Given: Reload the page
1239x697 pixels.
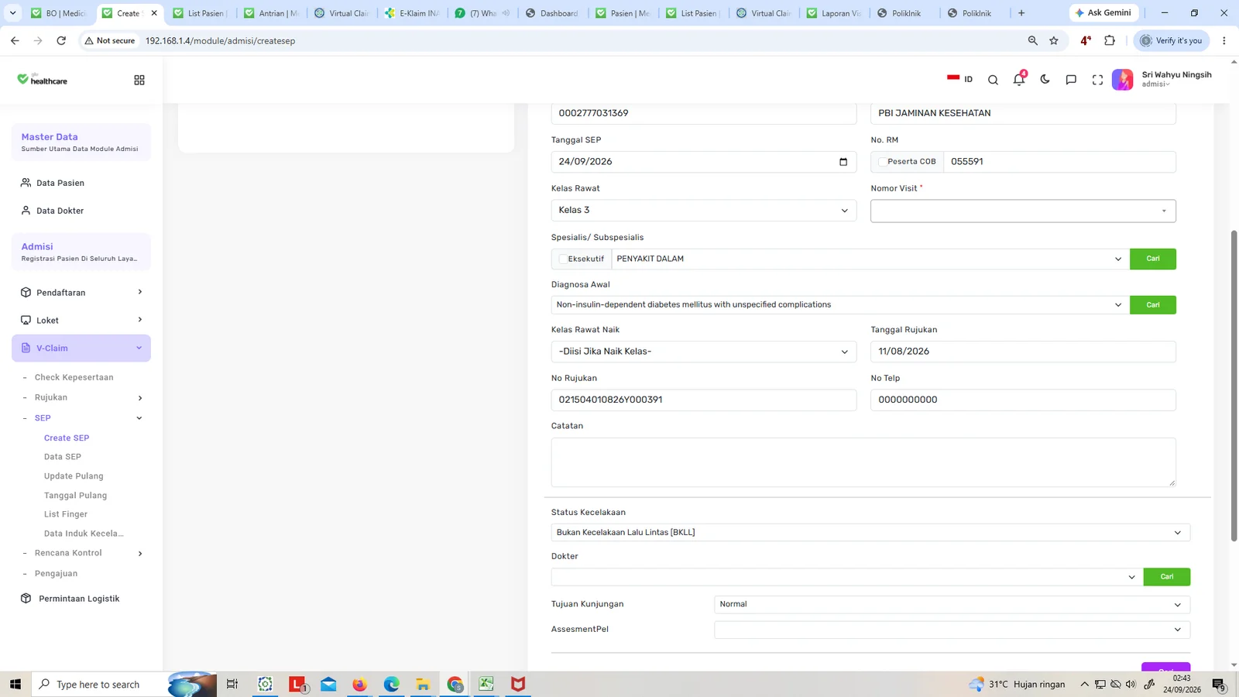Looking at the screenshot, I should coord(61,40).
